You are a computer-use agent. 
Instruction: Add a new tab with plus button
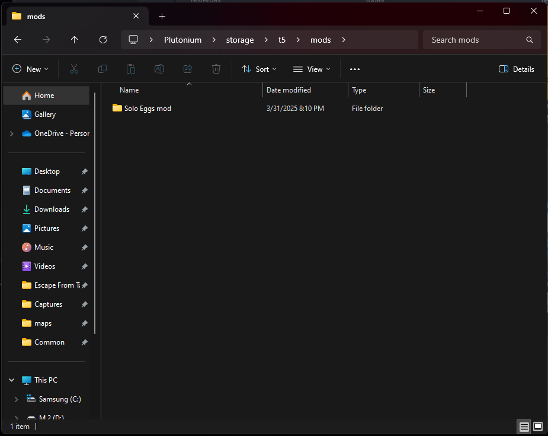click(x=162, y=17)
